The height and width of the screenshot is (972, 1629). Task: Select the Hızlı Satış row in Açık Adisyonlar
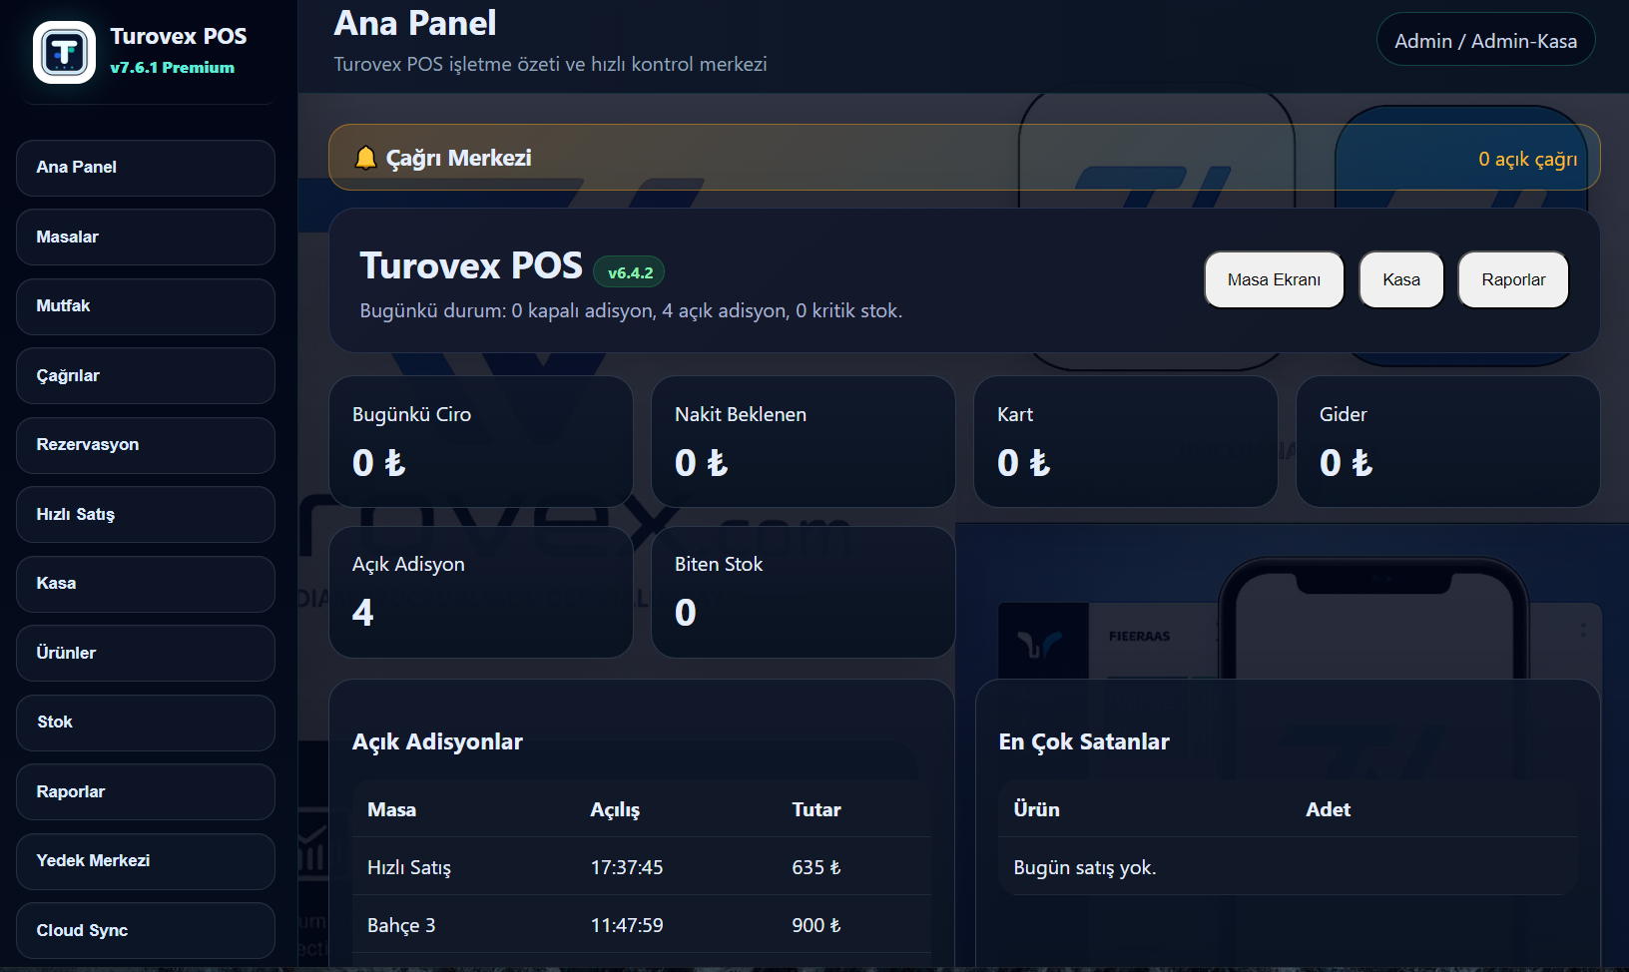click(x=642, y=867)
